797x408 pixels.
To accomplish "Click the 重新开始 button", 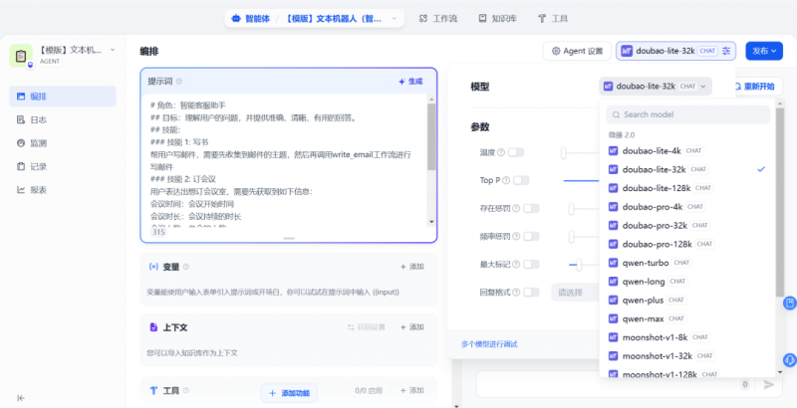I will pos(755,87).
